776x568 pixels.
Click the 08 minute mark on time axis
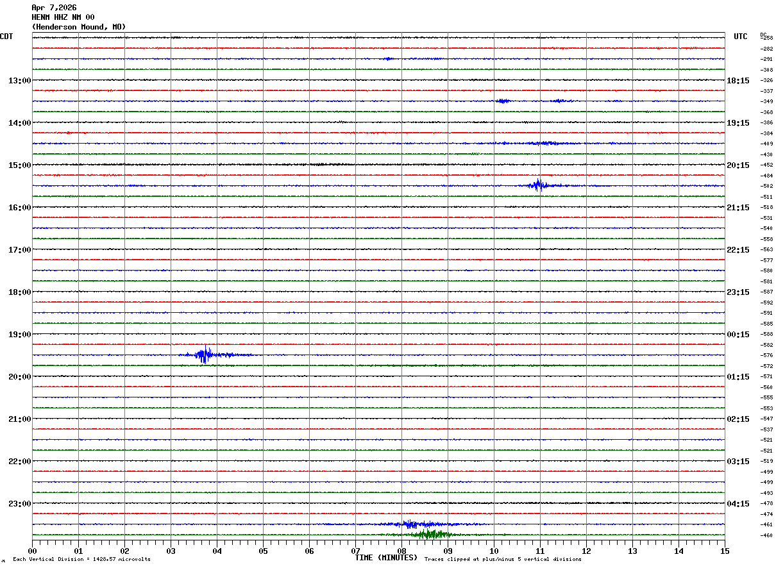pos(401,551)
